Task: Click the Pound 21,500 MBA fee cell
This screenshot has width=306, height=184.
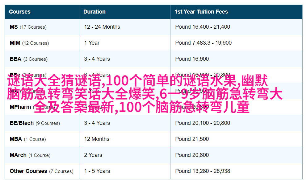Action: (x=192, y=139)
